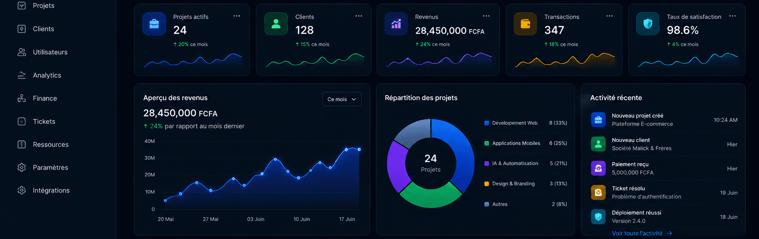Image resolution: width=759 pixels, height=239 pixels.
Task: Click the 5 (21%) legend value
Action: [558, 163]
